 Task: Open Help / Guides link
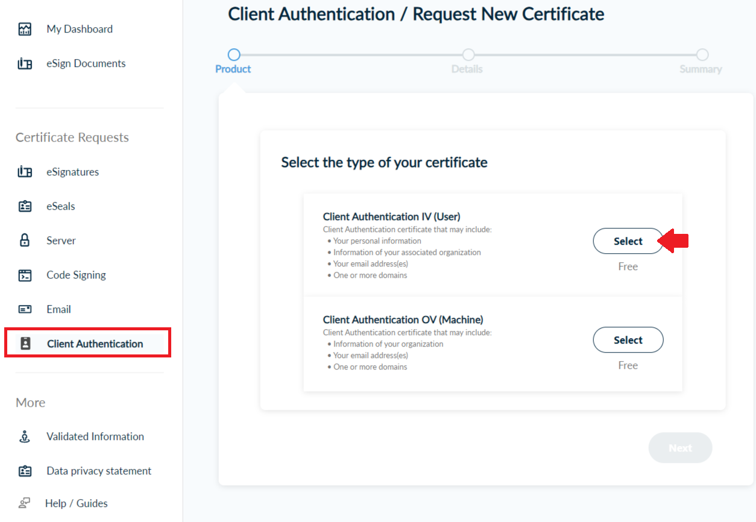[x=76, y=503]
